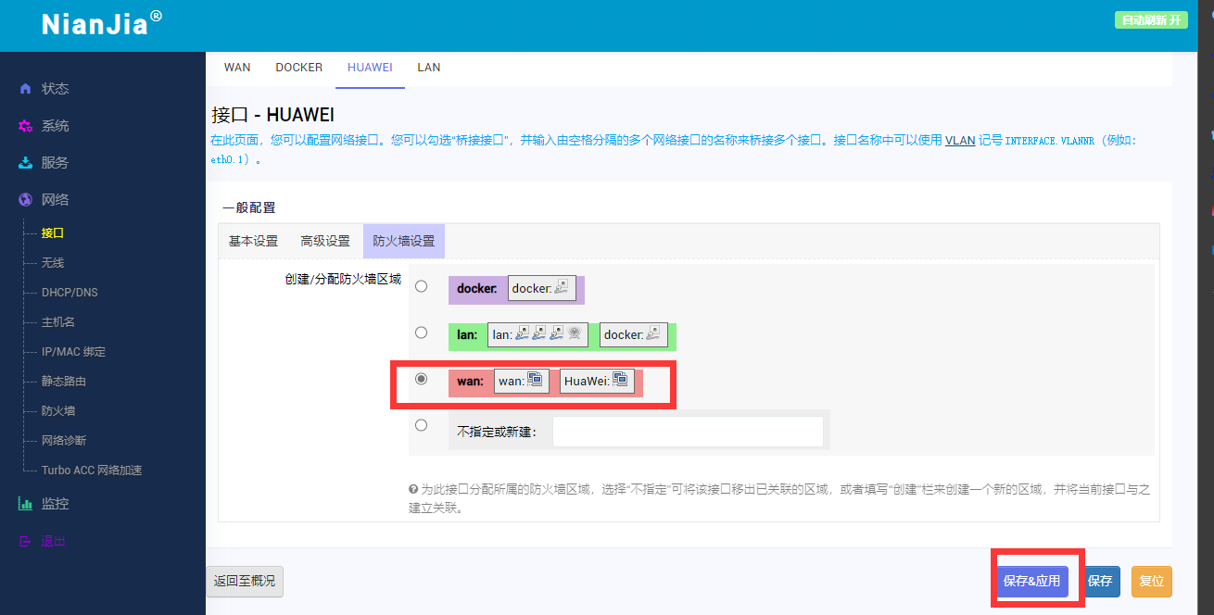The width and height of the screenshot is (1214, 615).
Task: Toggle the 自动刷新 开 auto-refresh badge
Action: coord(1151,20)
